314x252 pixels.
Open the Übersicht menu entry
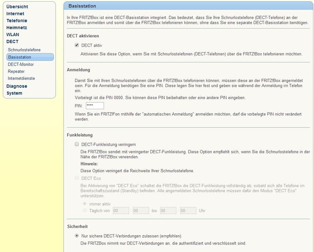17,7
